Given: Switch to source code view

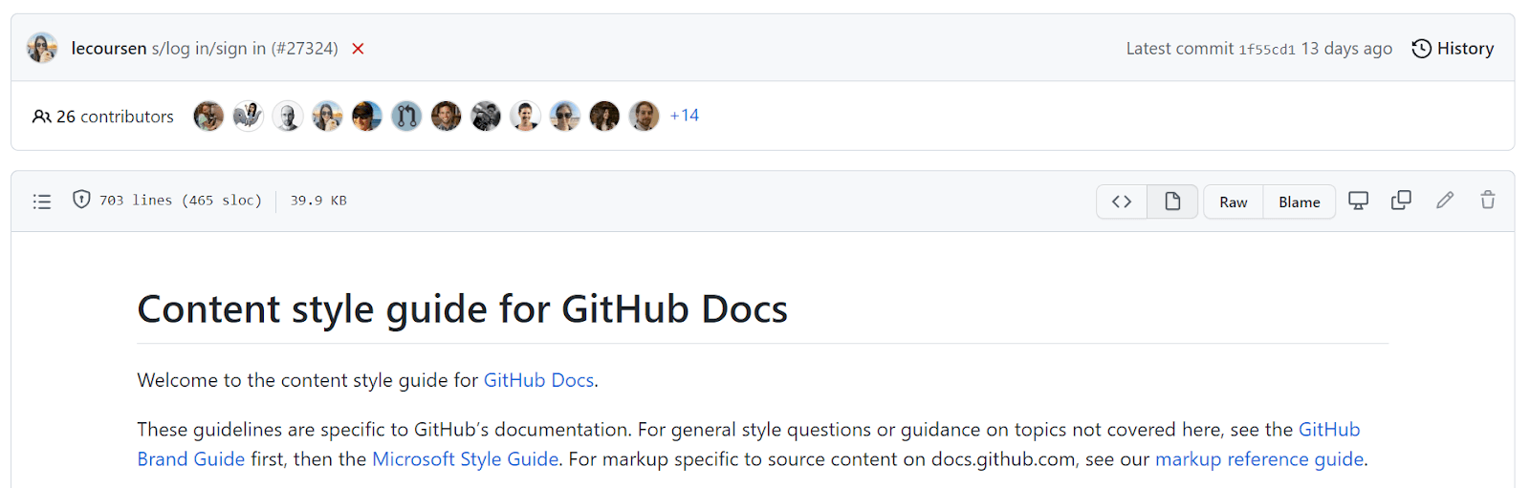Looking at the screenshot, I should [1122, 202].
